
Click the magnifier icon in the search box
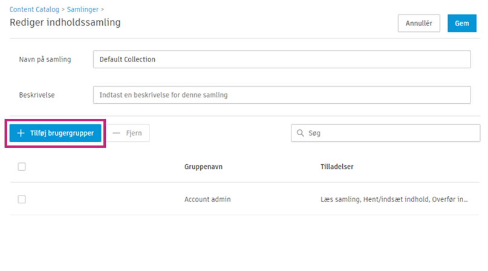pos(300,133)
